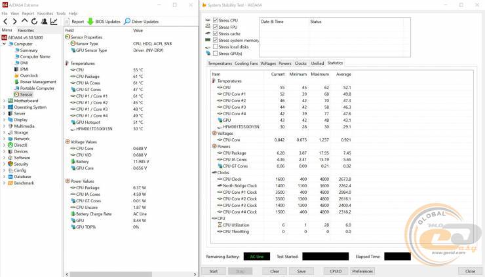The width and height of the screenshot is (485, 277).
Task: Switch to the Clocks tab
Action: [300, 64]
